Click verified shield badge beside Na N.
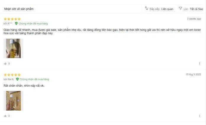The height and width of the screenshot is (125, 206). coord(17,79)
